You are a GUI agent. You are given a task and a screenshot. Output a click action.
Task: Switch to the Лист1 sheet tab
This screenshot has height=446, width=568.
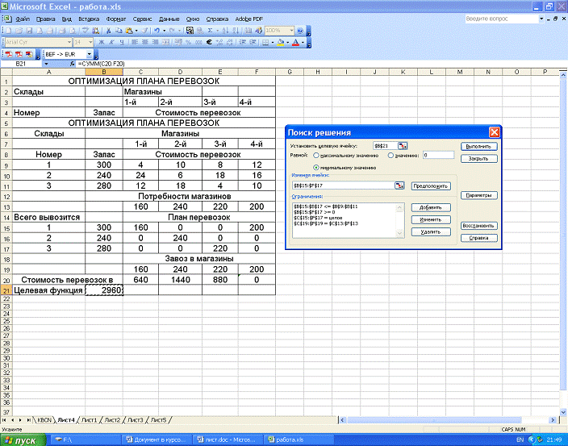coord(89,420)
